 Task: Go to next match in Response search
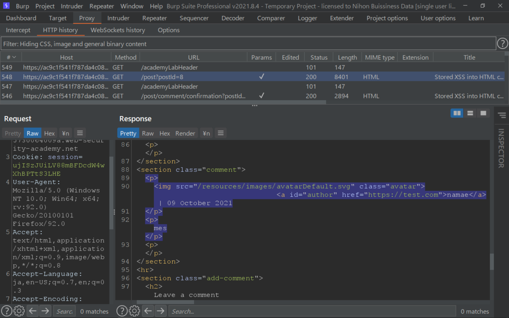[160, 311]
